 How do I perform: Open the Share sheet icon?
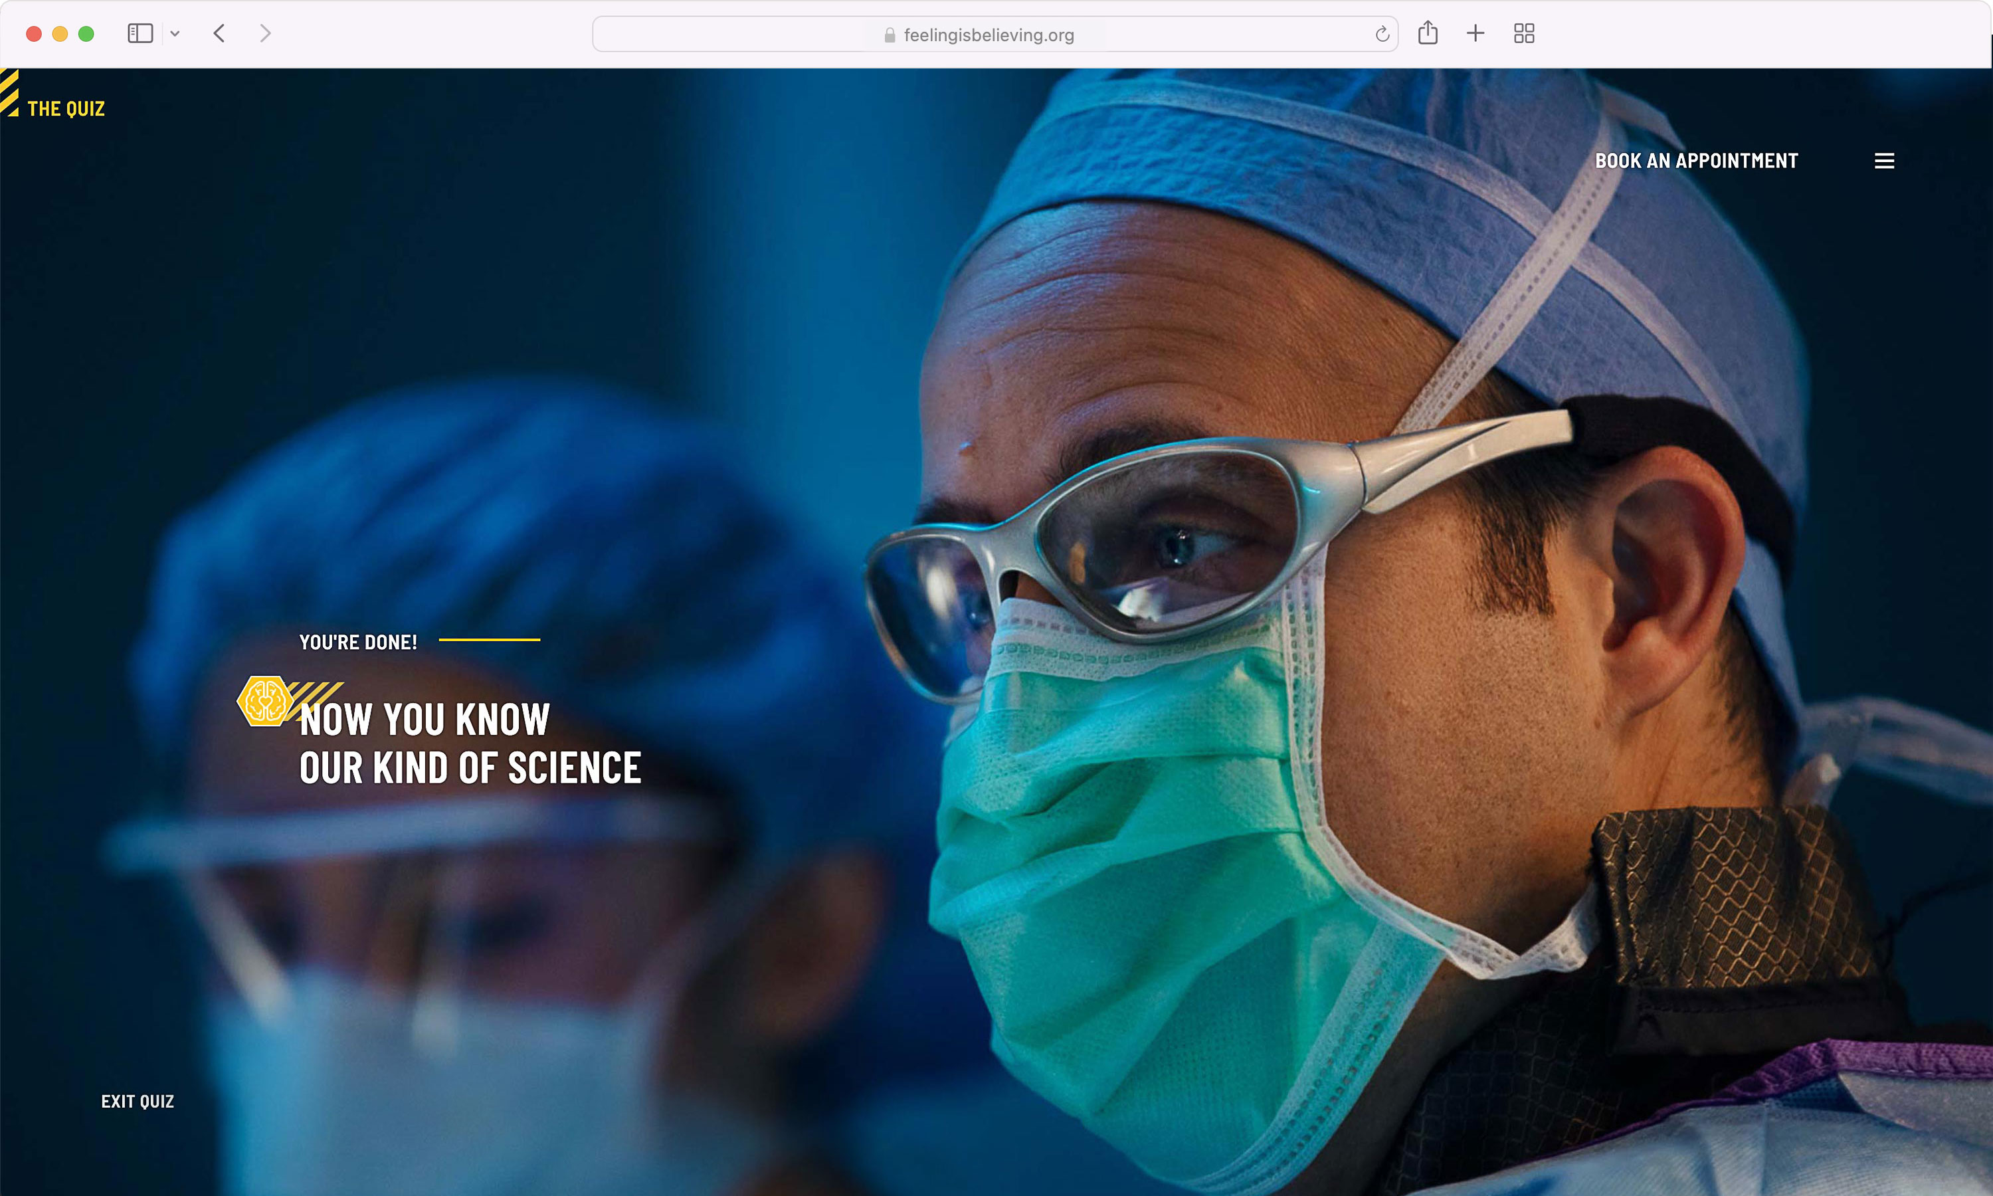tap(1428, 33)
